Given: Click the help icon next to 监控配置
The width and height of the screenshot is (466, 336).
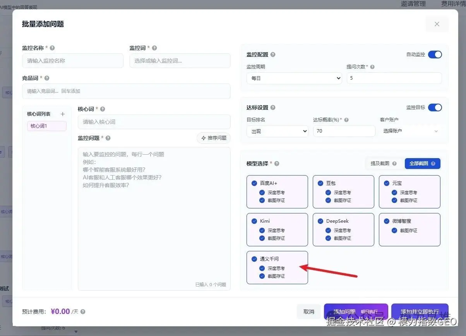Looking at the screenshot, I should click(273, 55).
